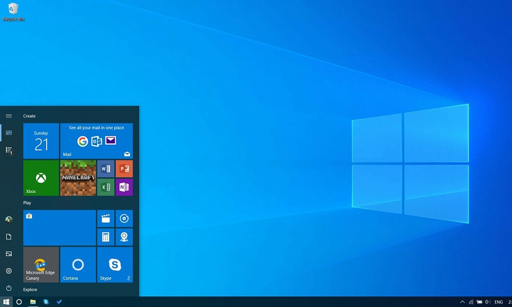512x307 pixels.
Task: Launch Minecraft from the Start menu
Action: coord(78,178)
